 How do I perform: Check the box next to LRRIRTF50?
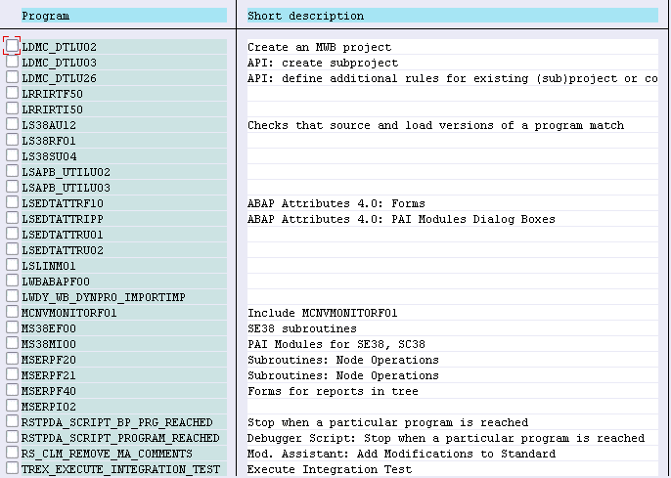12,92
